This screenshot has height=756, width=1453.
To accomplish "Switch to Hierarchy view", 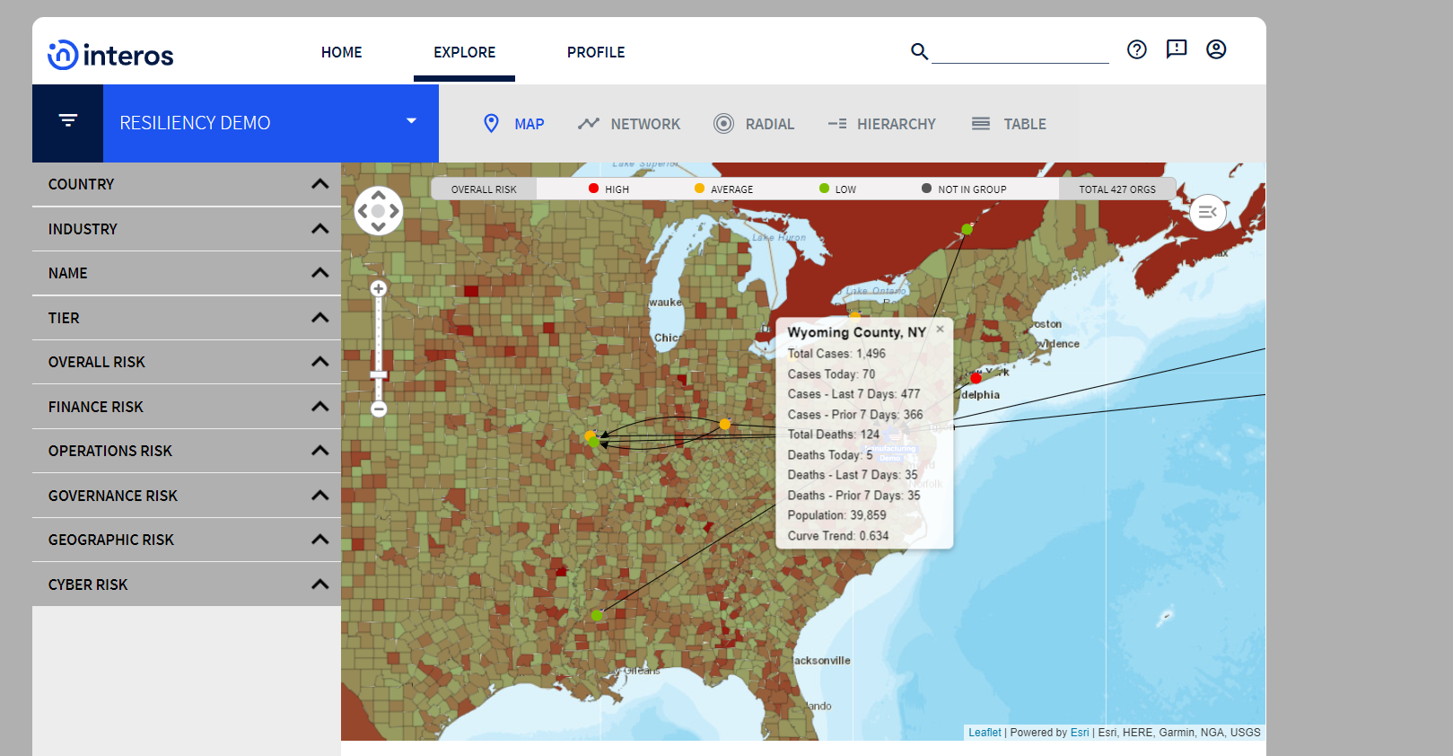I will (881, 124).
